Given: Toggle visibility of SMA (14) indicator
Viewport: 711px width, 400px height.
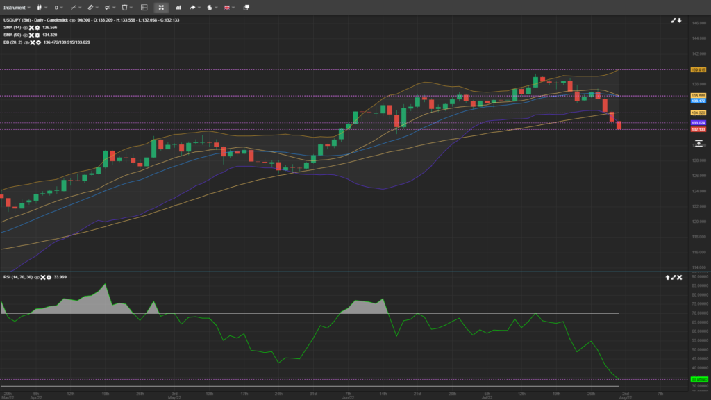Looking at the screenshot, I should tap(26, 28).
